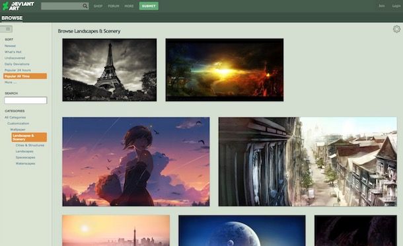Click the Join link
Screen dimensions: 403x246
coord(382,6)
